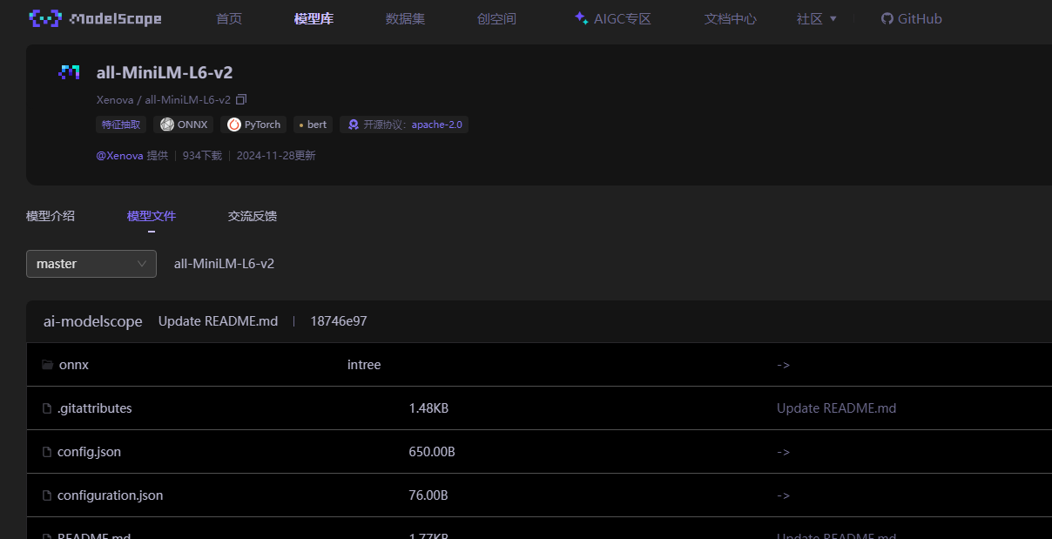The width and height of the screenshot is (1052, 539).
Task: Click the all-MiniLM-L6-v2 model avatar icon
Action: pyautogui.click(x=69, y=73)
